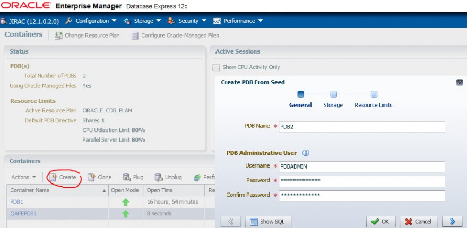Click the Clone button label
This screenshot has height=228, width=467.
click(105, 177)
